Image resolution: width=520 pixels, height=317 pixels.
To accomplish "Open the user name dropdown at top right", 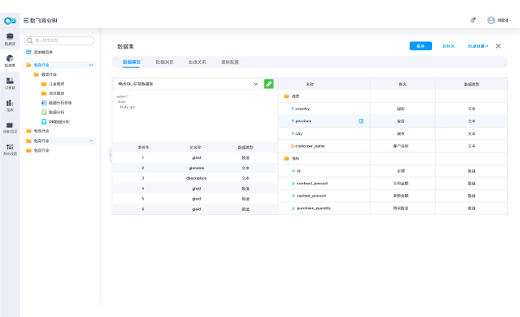I will point(504,21).
